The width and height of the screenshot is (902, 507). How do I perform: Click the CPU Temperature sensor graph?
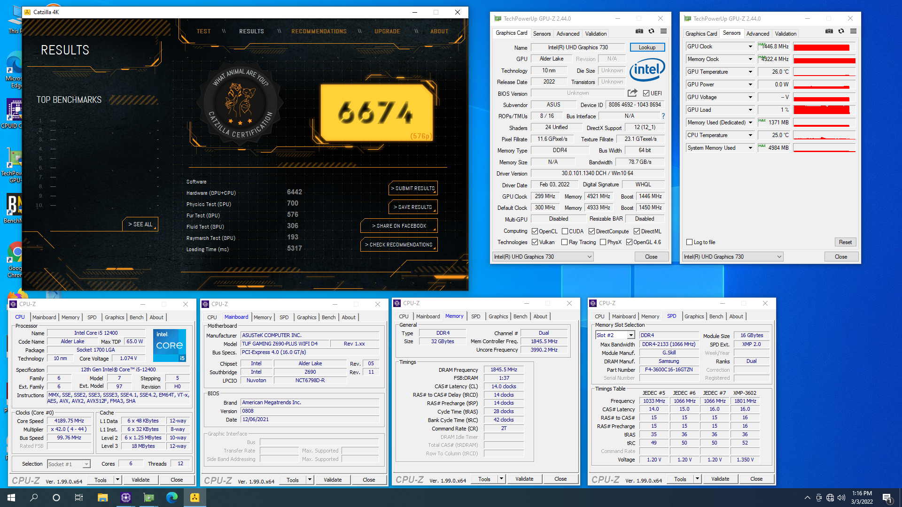824,135
